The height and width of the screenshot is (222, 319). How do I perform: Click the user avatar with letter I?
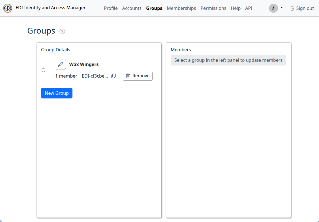pos(273,8)
